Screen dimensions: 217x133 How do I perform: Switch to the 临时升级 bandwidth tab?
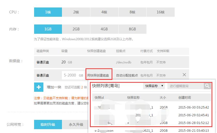[x=48, y=124]
